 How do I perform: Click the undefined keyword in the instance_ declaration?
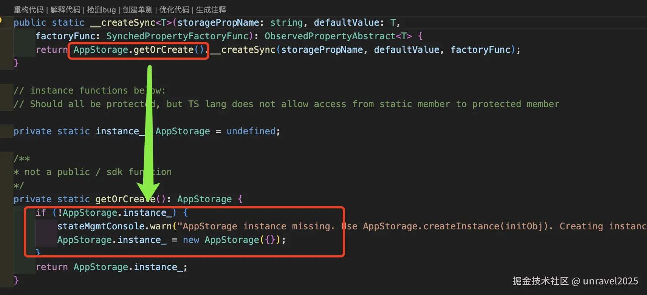coord(251,131)
